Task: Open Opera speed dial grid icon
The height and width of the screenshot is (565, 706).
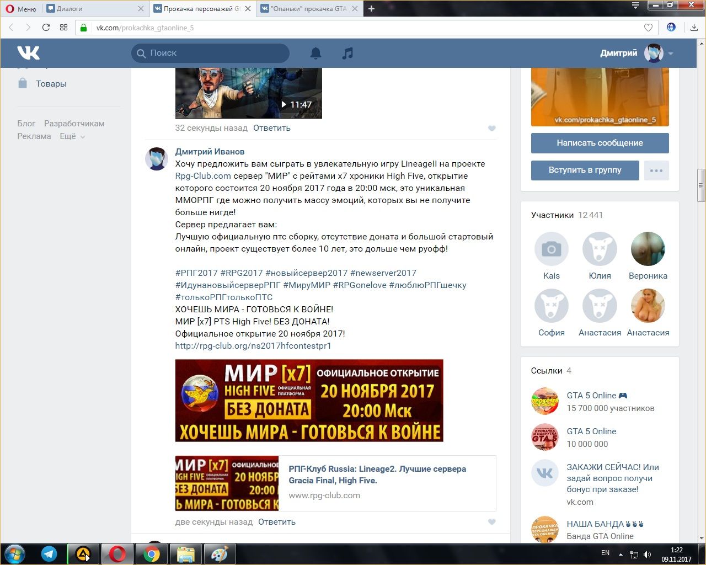Action: (x=63, y=28)
